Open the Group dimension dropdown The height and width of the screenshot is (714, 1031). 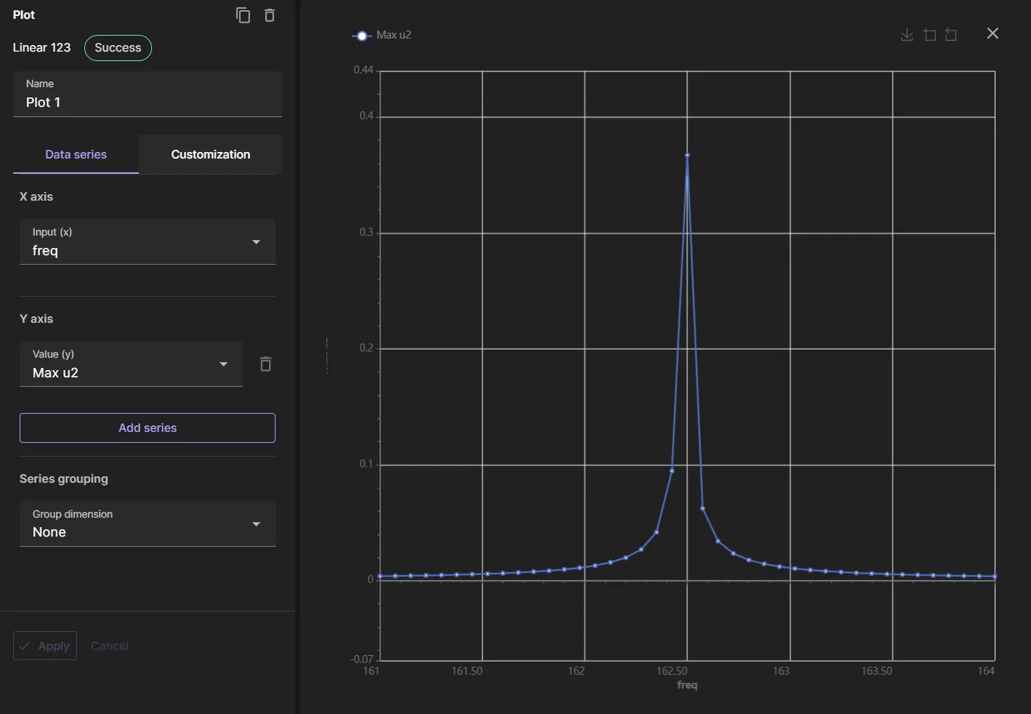(148, 524)
